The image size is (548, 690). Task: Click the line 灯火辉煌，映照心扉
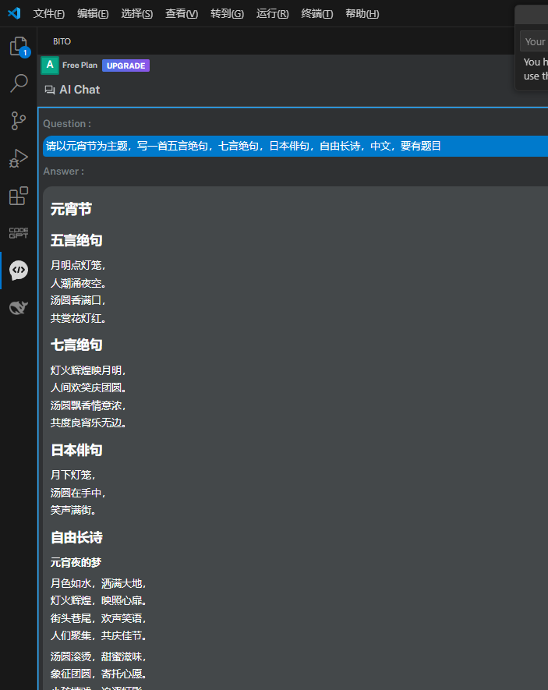[98, 600]
